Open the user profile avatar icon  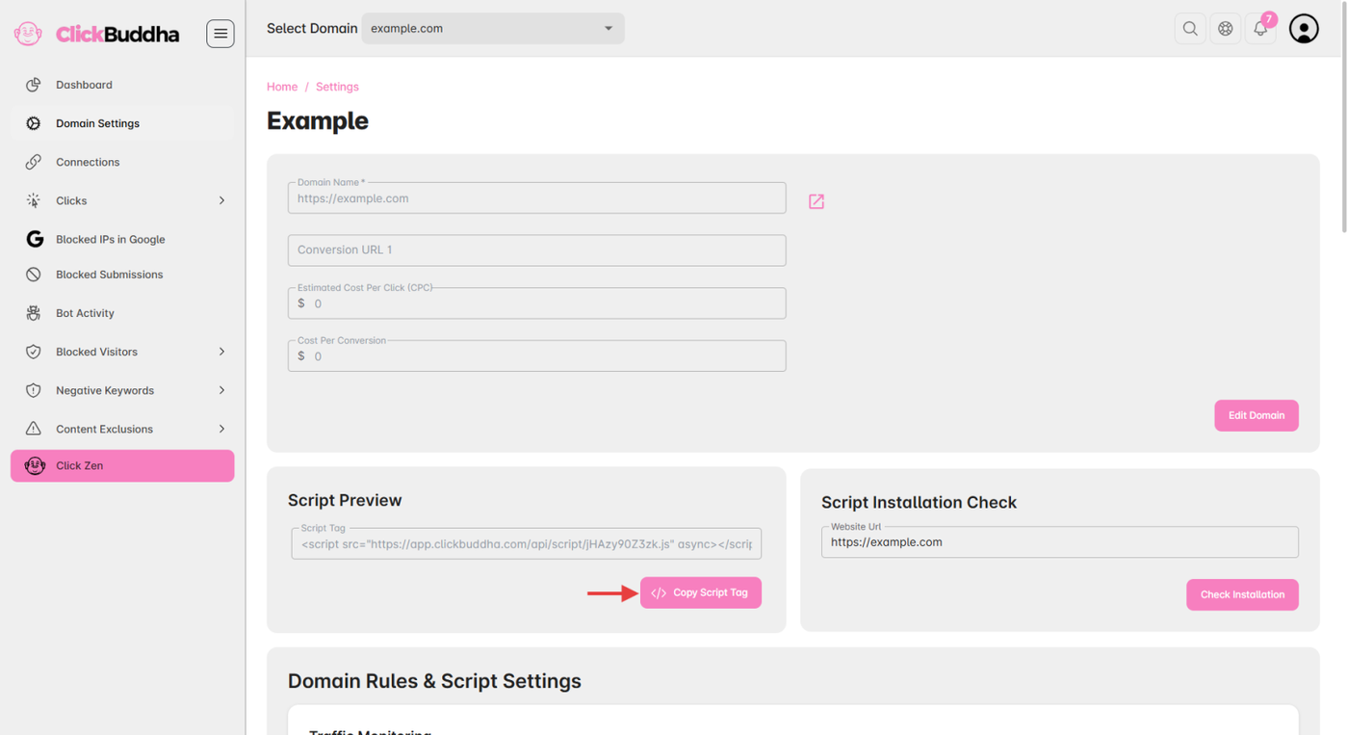(x=1304, y=29)
